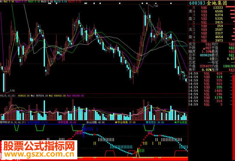Click the MA10 6.07 indicator label
Viewport: 235px width, 161px height.
coord(21,2)
